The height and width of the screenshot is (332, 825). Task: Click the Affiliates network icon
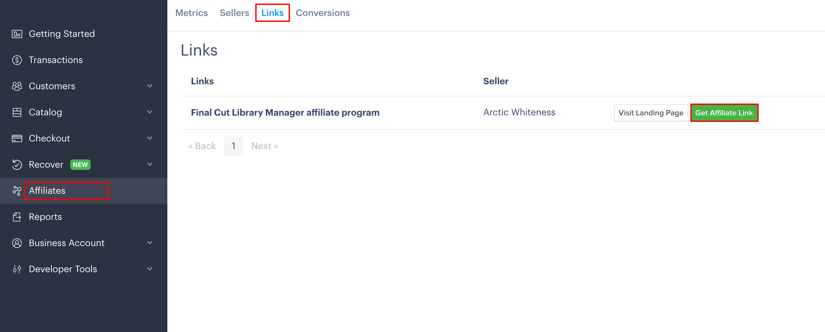(x=17, y=191)
